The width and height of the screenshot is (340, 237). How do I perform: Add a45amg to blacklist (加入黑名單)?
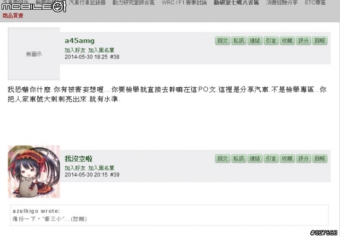(x=101, y=50)
